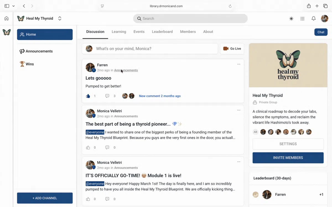Toggle light/dark mode sun icon
Viewport: 332px width, 207px height.
coord(291,18)
